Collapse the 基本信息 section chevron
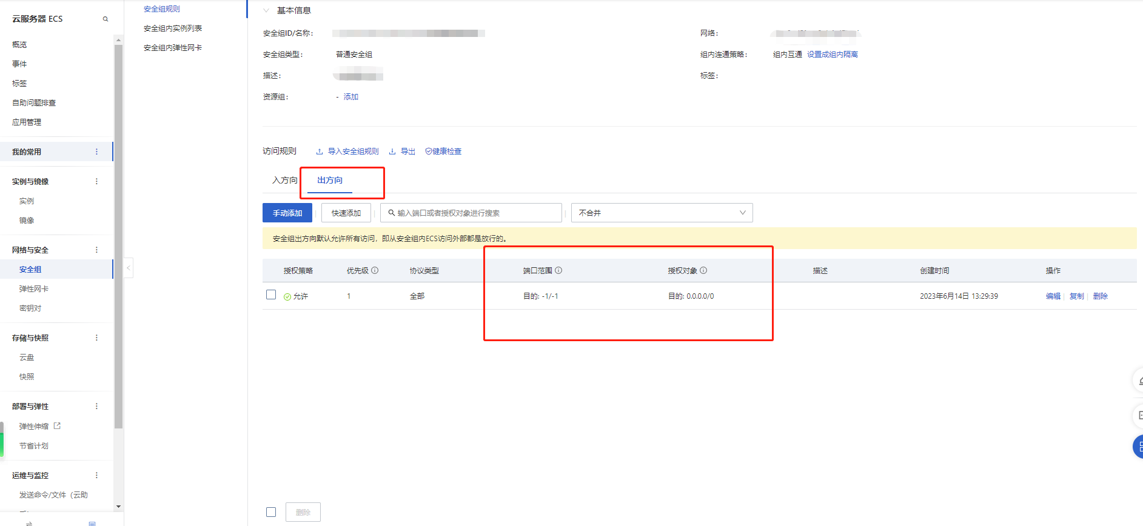Screen dimensions: 1143x526 [266, 10]
